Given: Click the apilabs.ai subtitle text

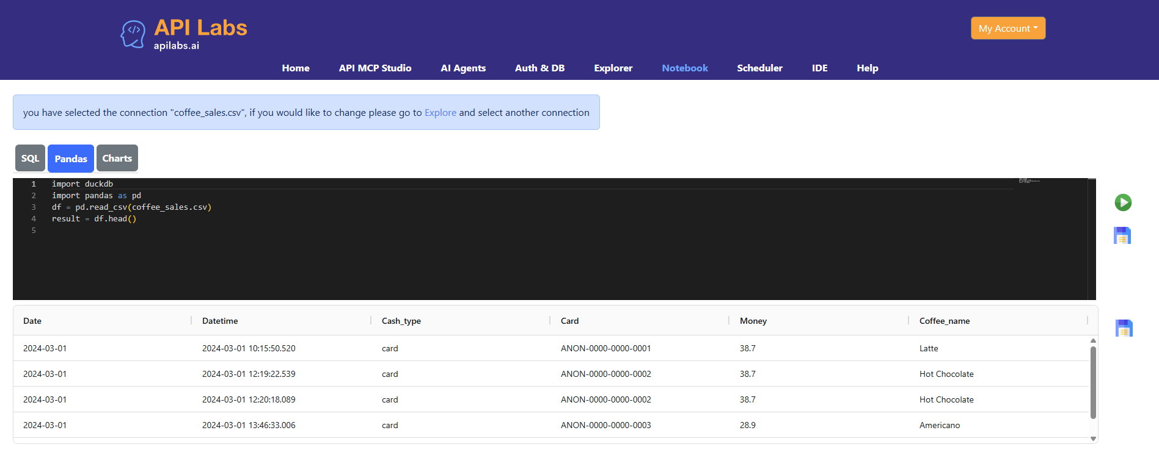Looking at the screenshot, I should click(x=176, y=46).
